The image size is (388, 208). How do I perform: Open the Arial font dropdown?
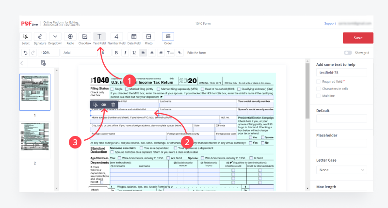pyautogui.click(x=80, y=53)
